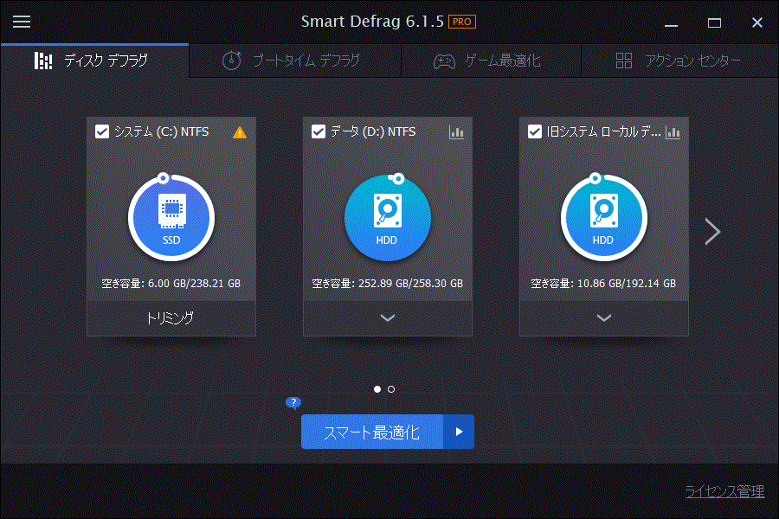Maximize the Smart Defrag window
The width and height of the screenshot is (779, 519).
point(714,22)
